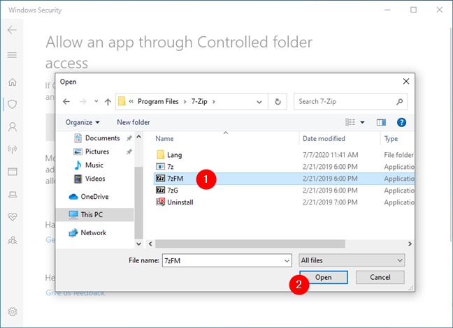Viewport: 453px width, 328px height.
Task: Open Account protection person icon
Action: [x=12, y=126]
